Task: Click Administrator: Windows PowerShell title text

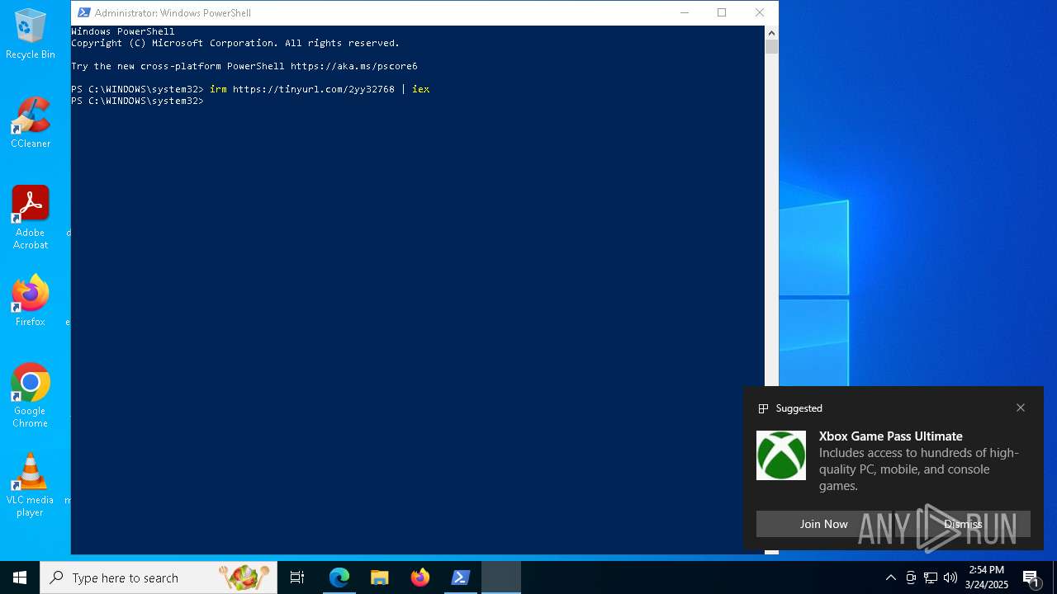Action: [x=173, y=12]
